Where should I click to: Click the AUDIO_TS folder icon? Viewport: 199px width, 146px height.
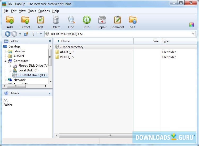coord(57,52)
